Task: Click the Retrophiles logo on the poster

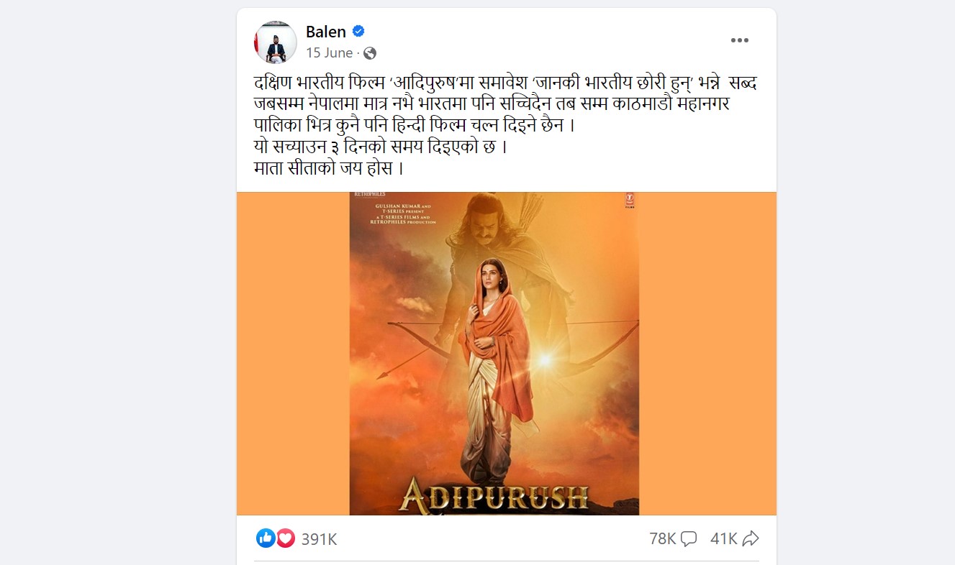Action: 367,194
